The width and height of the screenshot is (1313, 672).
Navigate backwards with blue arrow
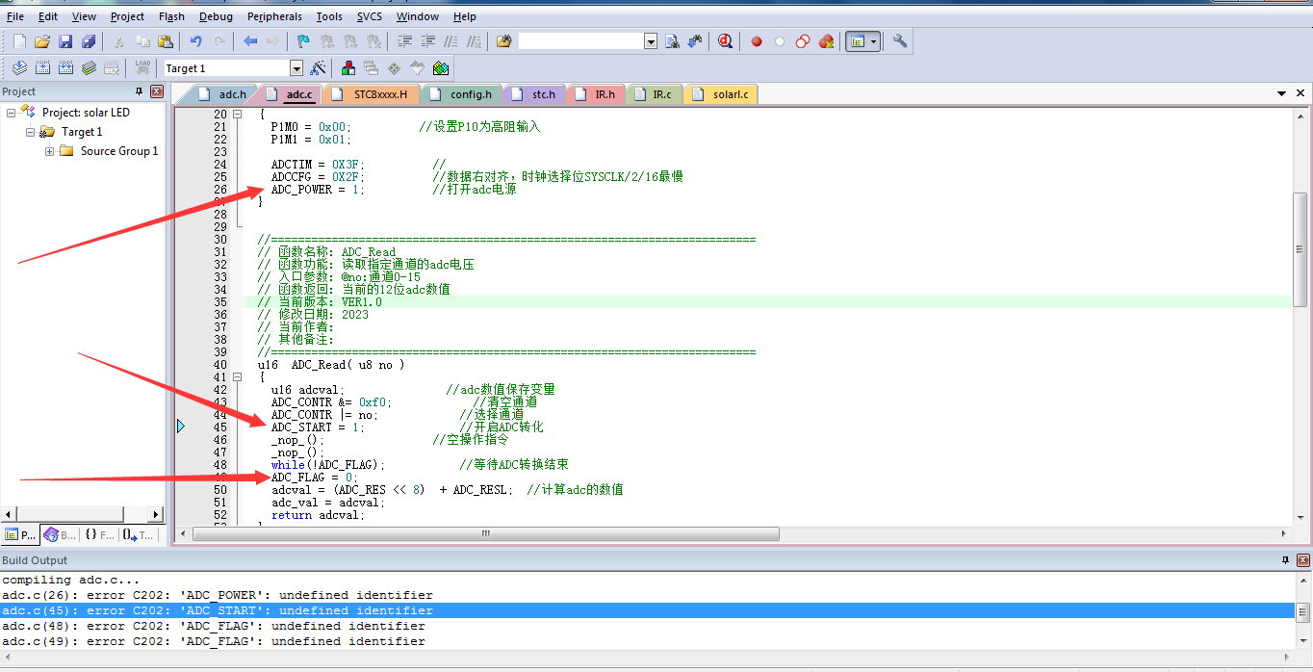250,41
